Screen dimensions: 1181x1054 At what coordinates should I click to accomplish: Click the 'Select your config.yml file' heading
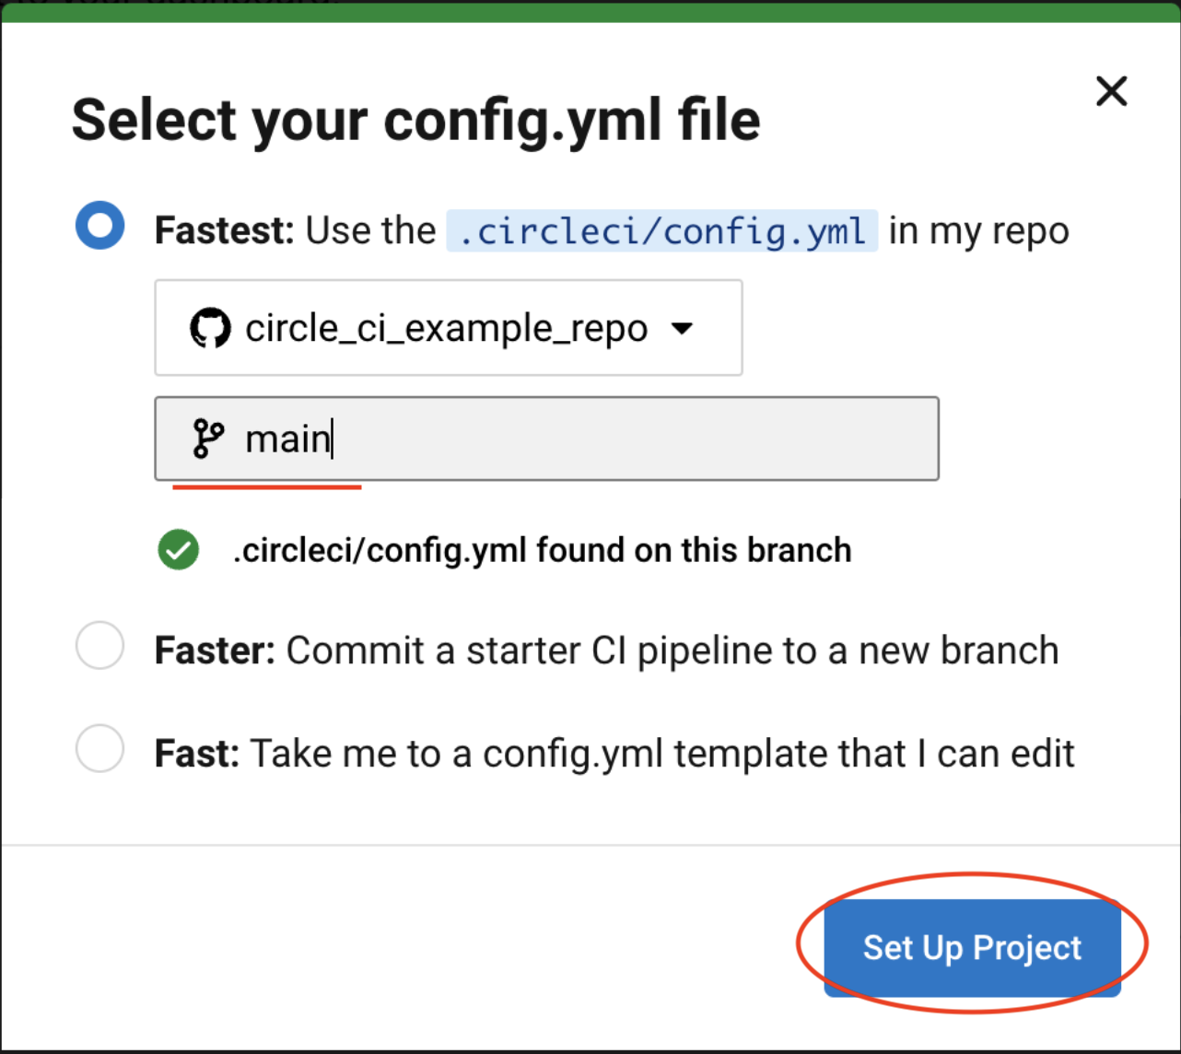tap(415, 120)
